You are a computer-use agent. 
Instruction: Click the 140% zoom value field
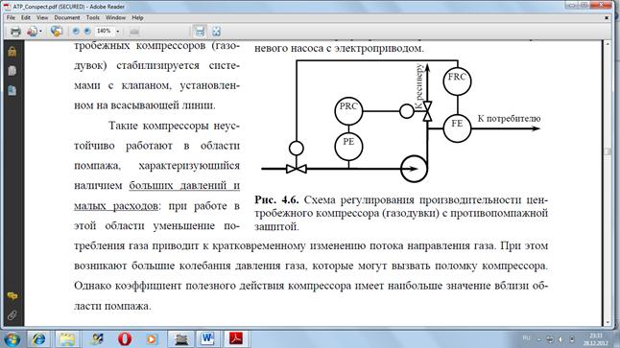click(x=104, y=31)
